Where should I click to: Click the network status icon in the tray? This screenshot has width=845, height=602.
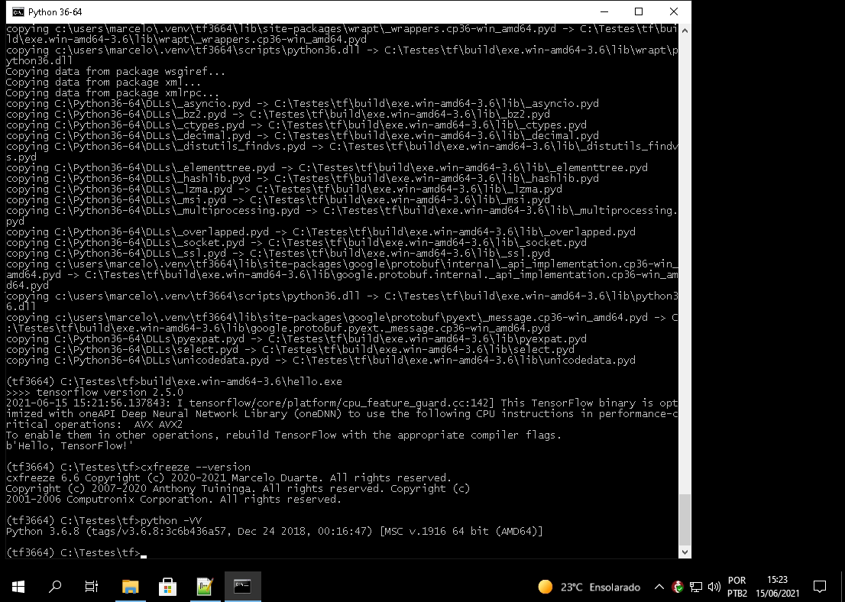695,587
